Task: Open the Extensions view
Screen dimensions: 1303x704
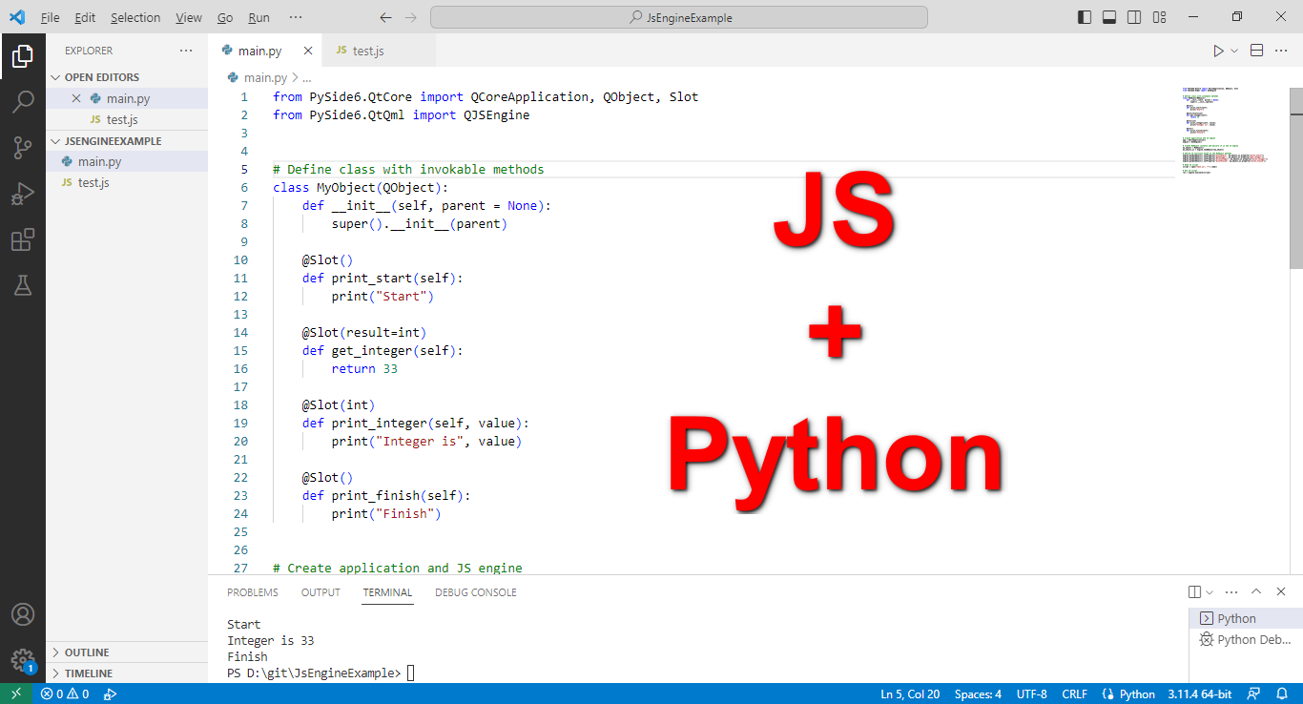Action: point(23,239)
